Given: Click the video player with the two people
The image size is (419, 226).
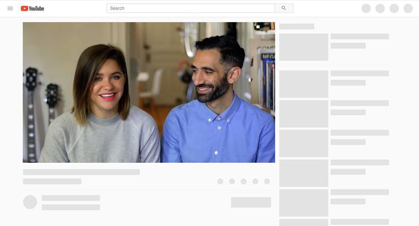Looking at the screenshot, I should tap(149, 93).
